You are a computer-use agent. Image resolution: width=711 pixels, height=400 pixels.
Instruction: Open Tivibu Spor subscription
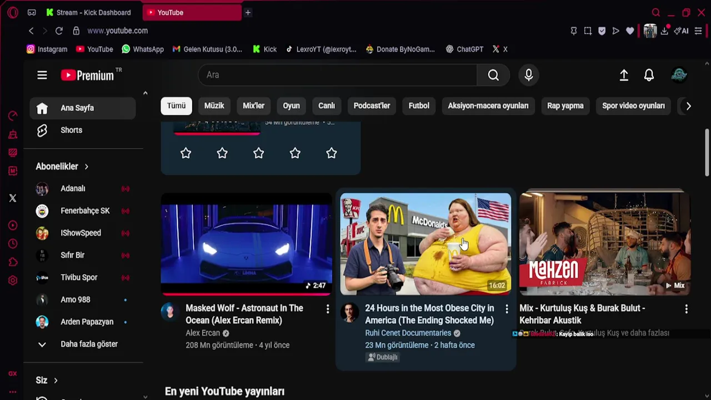click(x=83, y=277)
